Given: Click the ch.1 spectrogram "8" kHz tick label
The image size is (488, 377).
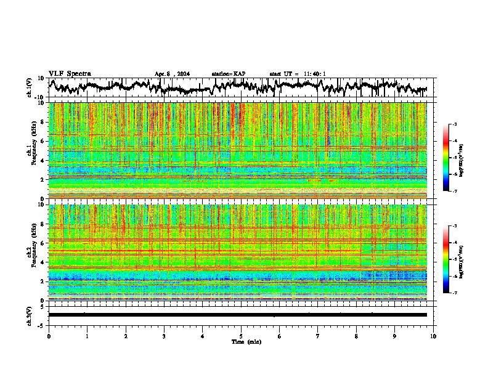Looking at the screenshot, I should coord(43,122).
